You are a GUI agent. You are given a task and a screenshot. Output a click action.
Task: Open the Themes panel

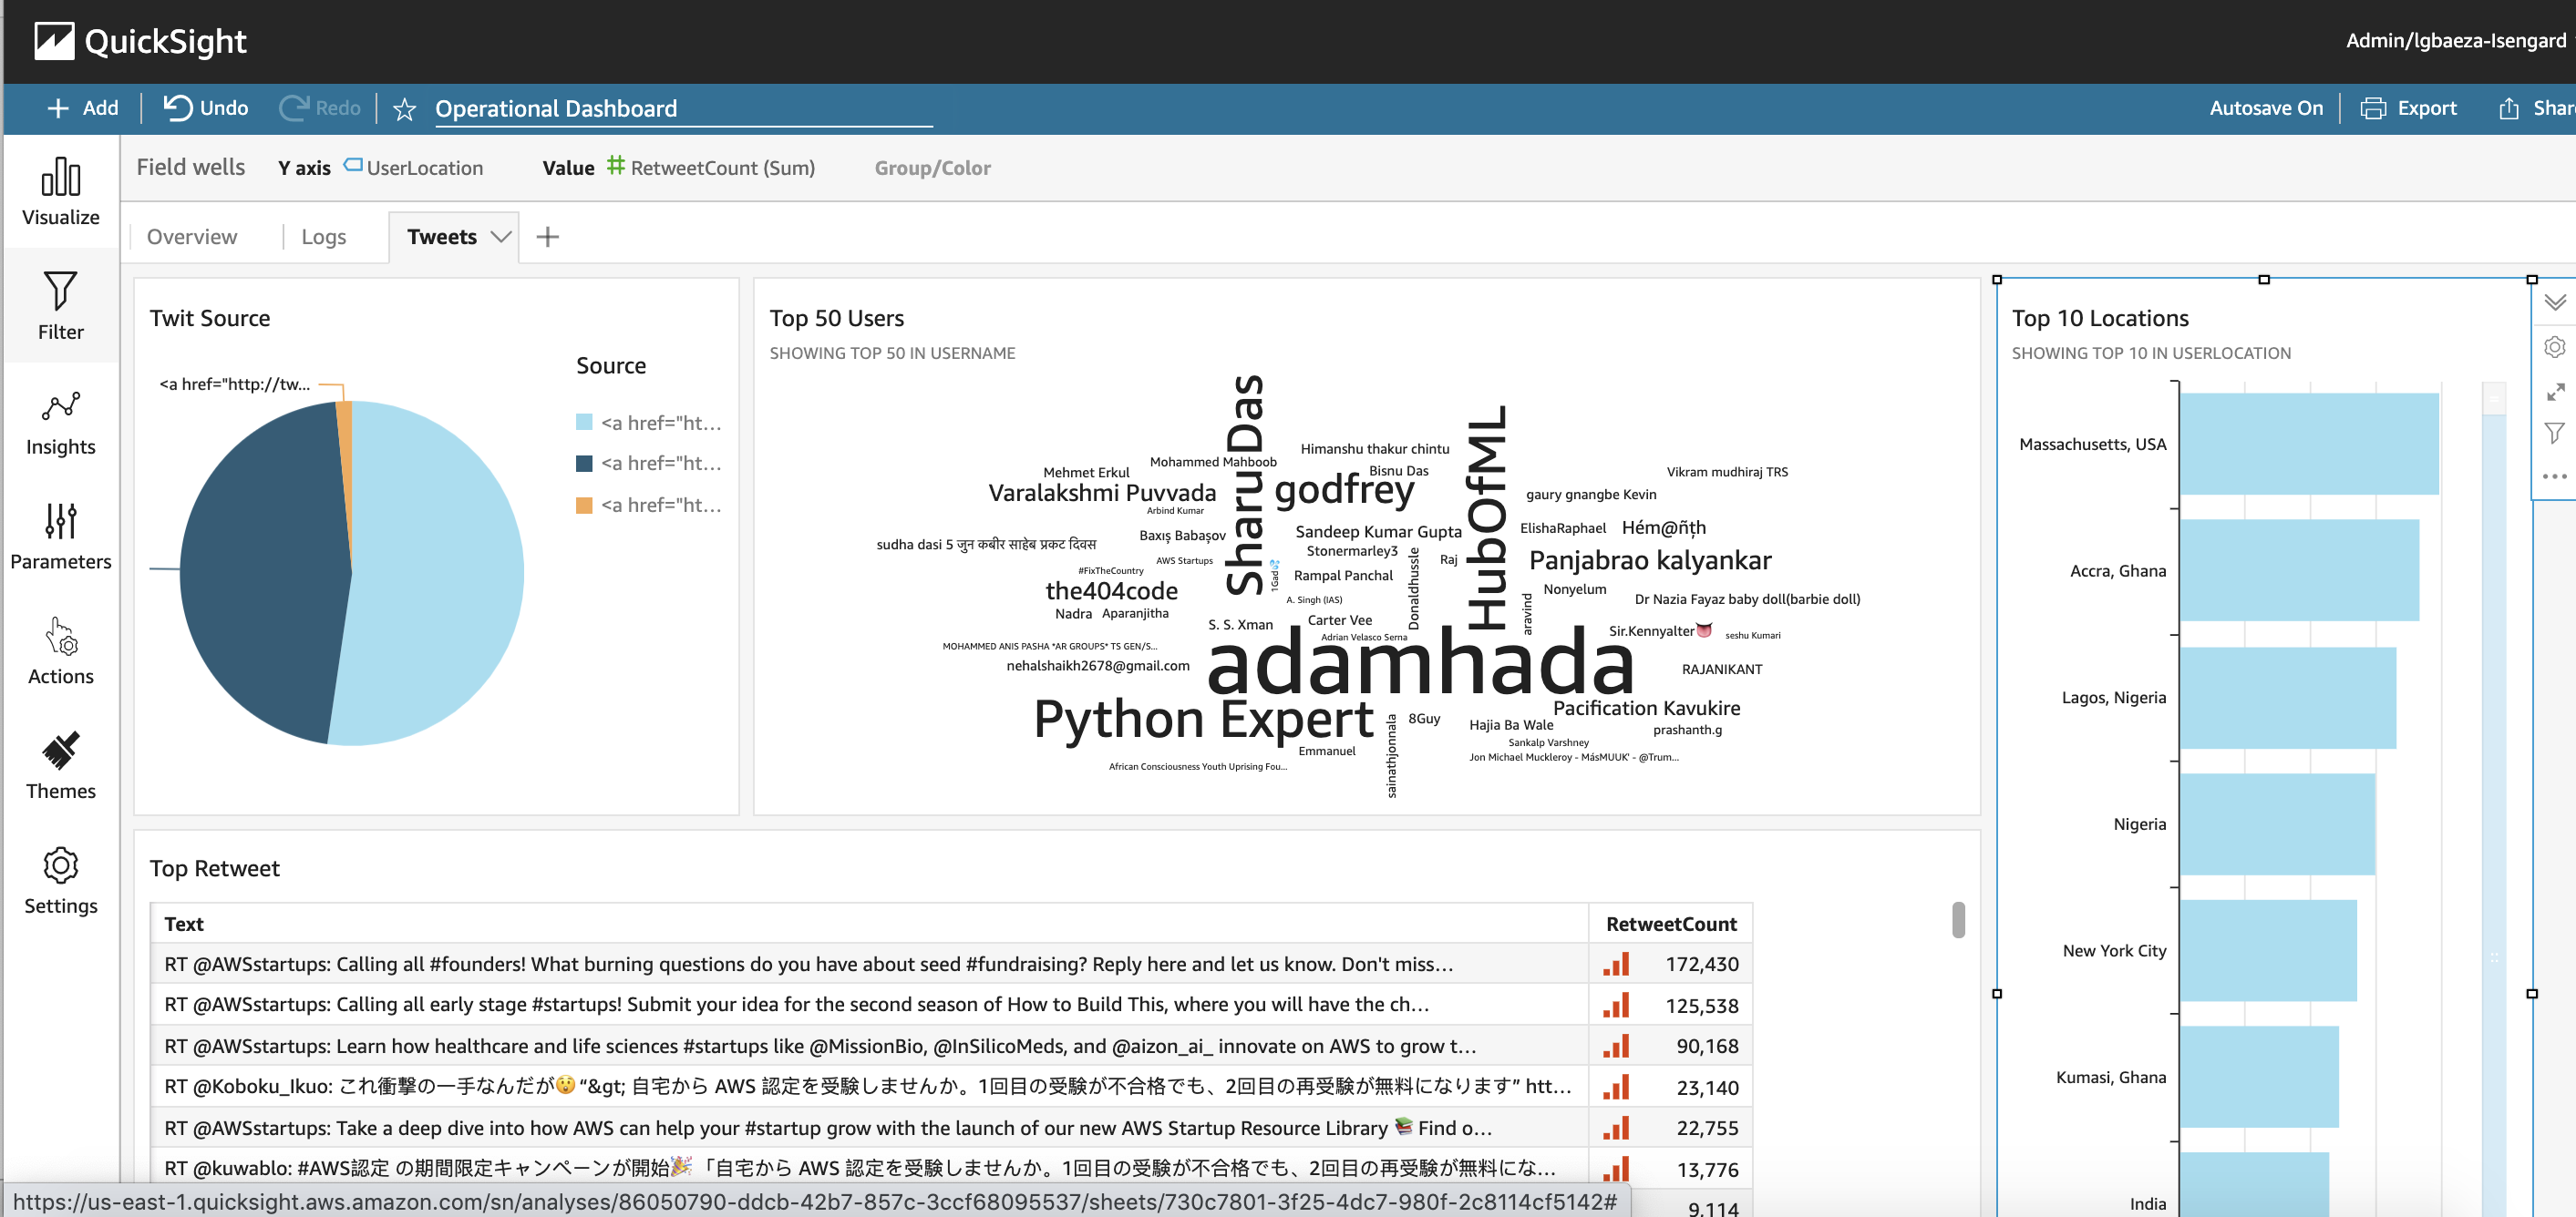[60, 766]
